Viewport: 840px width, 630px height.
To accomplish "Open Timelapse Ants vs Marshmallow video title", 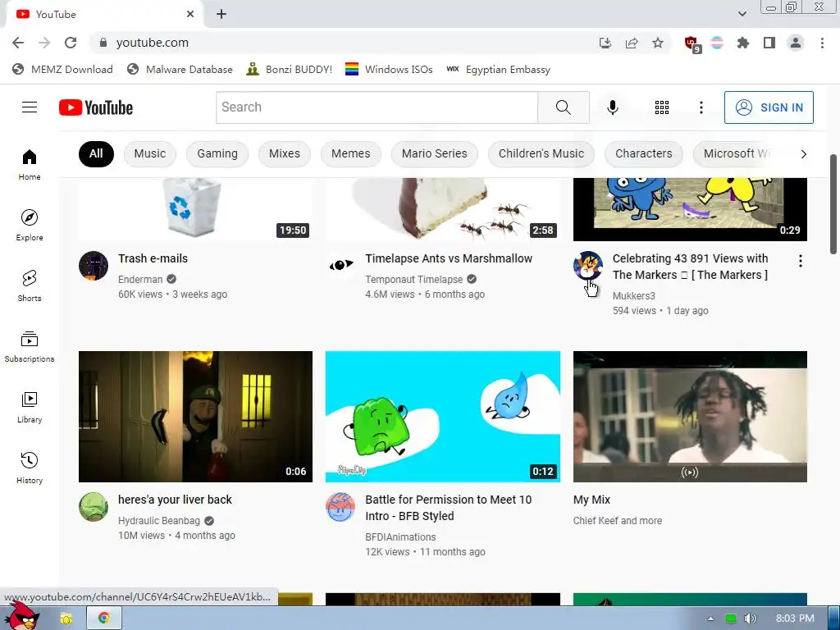I will click(x=449, y=258).
